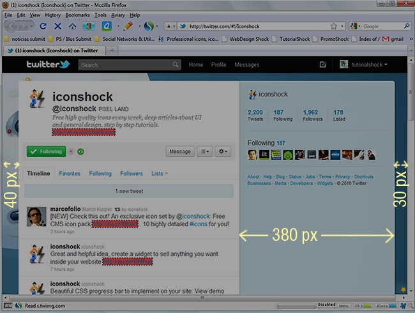Open the File menu
415x313 pixels.
click(x=8, y=15)
